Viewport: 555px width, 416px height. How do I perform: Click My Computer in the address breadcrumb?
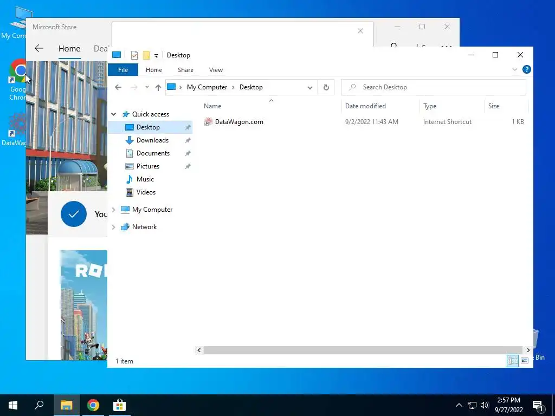[x=207, y=87]
